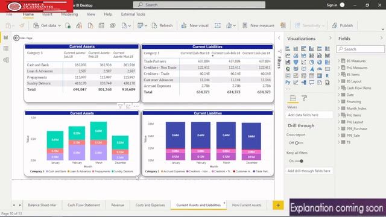Open the External Tools tab
Image resolution: width=386 pixels, height=217 pixels.
(x=133, y=14)
